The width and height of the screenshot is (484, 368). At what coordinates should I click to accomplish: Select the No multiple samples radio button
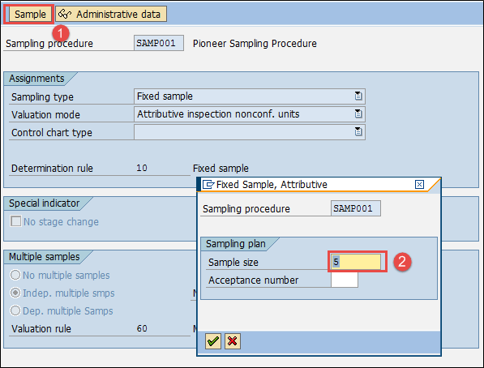pyautogui.click(x=15, y=275)
